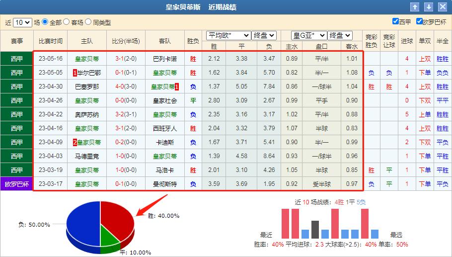The height and width of the screenshot is (257, 452).
Task: Close the recent results panel
Action: point(443,7)
